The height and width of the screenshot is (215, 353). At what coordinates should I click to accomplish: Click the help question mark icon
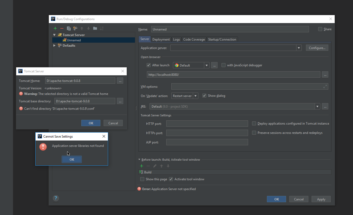pos(56,198)
